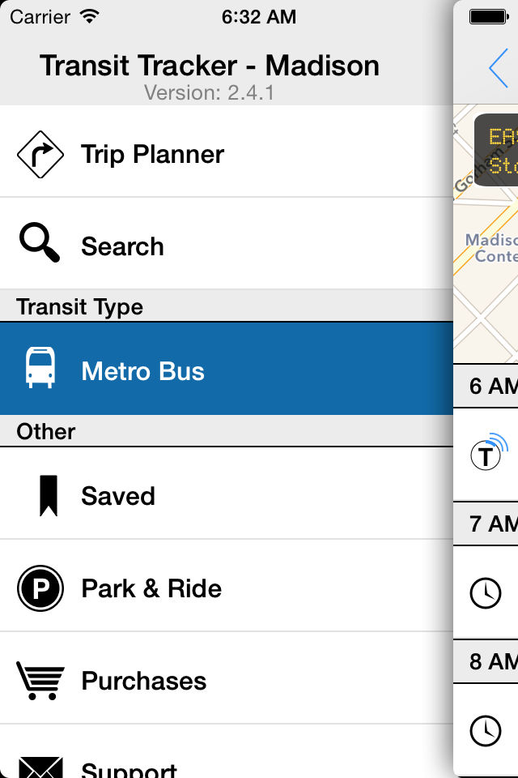Tap the Support envelope icon

(40, 766)
